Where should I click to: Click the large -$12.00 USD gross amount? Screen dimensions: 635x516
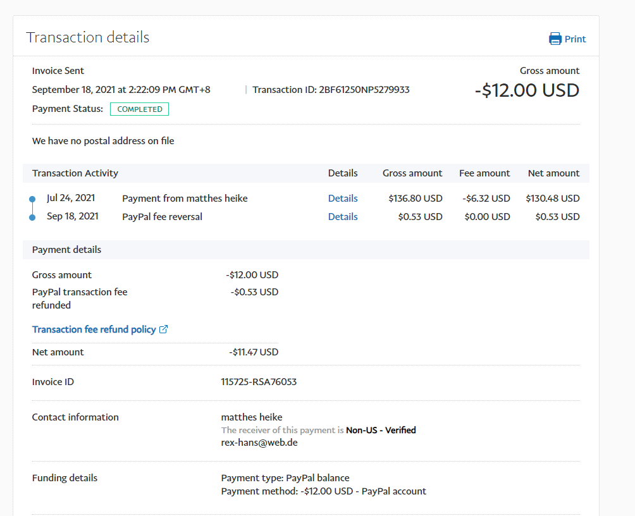point(527,90)
